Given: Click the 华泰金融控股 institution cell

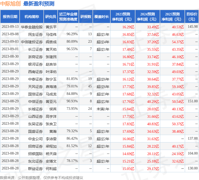Looking at the screenshot, I should coord(32,27).
